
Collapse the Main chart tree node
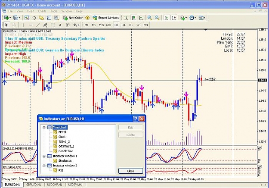(44, 128)
